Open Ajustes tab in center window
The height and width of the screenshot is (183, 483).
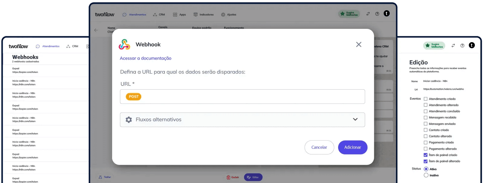tap(229, 14)
